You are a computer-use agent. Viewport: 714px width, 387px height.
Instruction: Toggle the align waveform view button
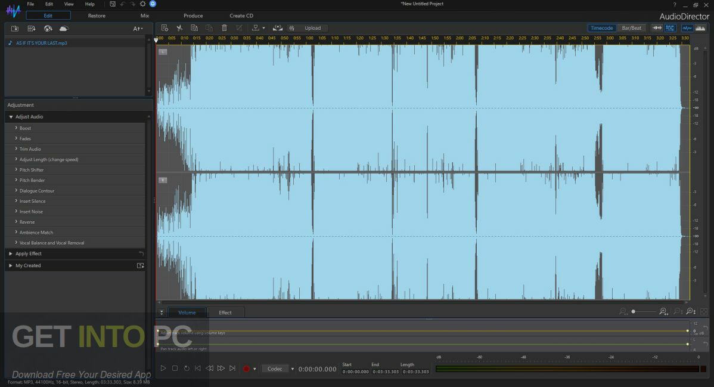point(657,28)
